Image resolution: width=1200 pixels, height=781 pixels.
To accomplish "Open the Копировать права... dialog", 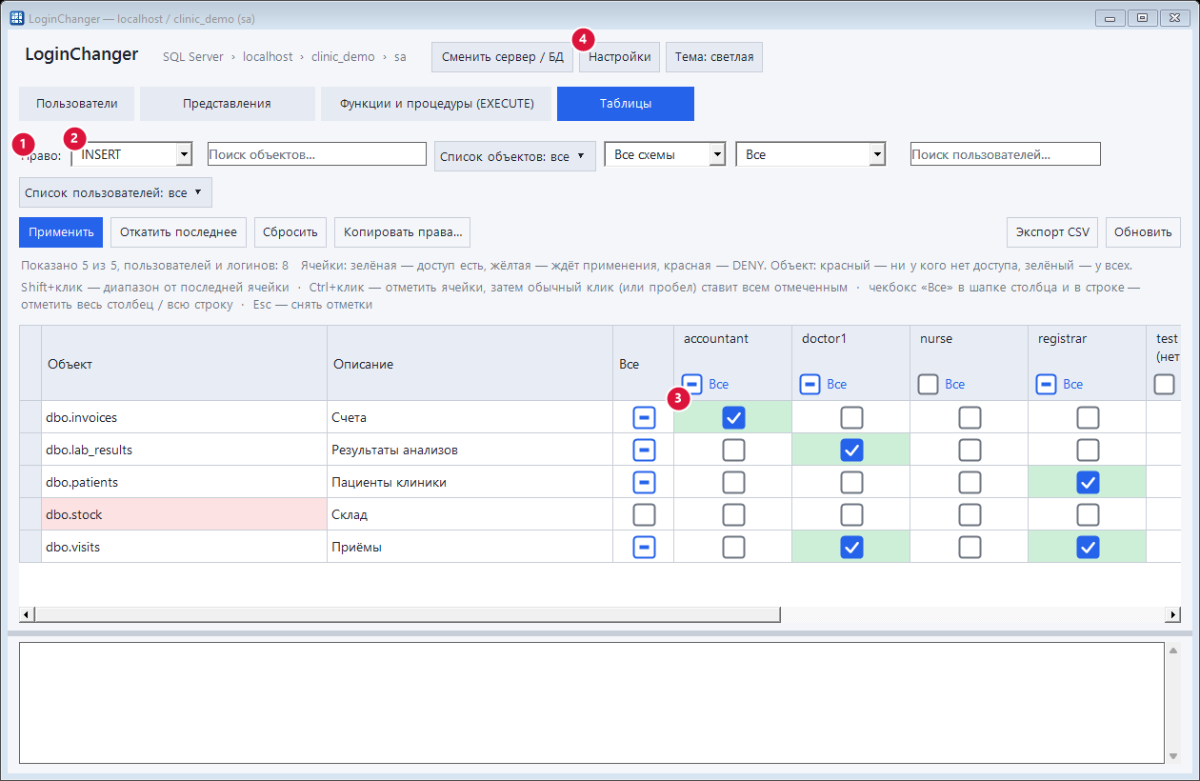I will [403, 232].
